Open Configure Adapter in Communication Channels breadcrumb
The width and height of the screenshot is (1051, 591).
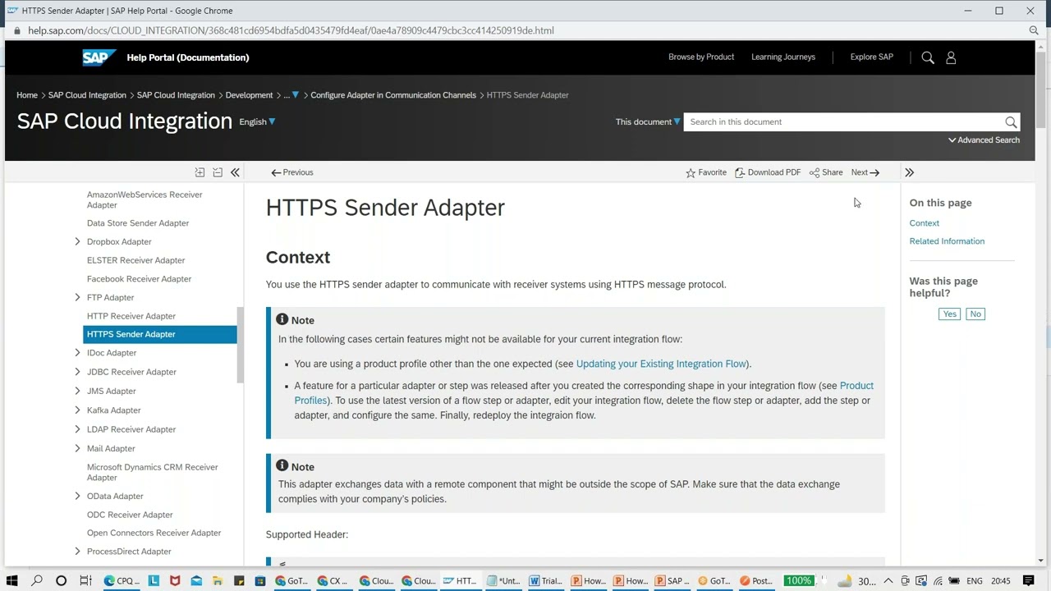point(393,95)
